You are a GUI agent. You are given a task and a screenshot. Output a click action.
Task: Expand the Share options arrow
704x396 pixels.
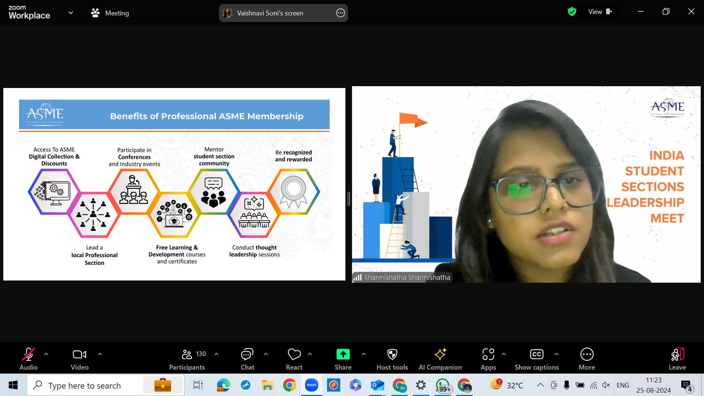(x=364, y=354)
